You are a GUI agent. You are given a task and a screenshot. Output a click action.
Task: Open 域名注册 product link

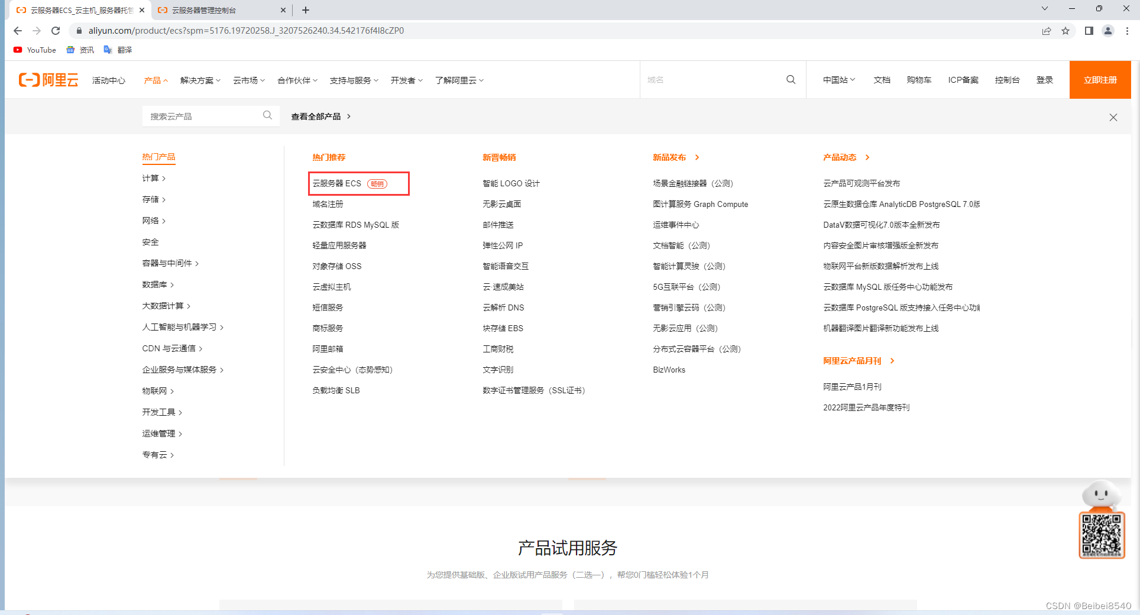(x=328, y=204)
